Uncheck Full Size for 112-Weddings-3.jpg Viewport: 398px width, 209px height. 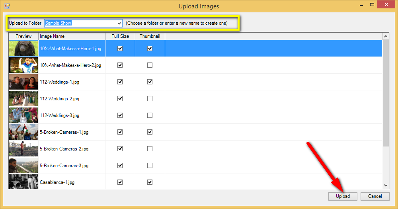click(x=120, y=115)
